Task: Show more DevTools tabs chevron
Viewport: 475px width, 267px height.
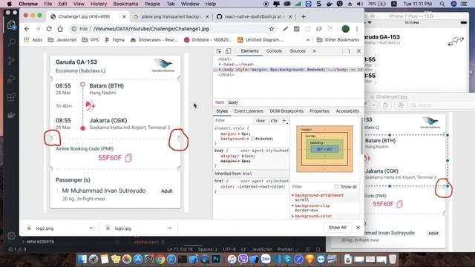Action: point(314,51)
